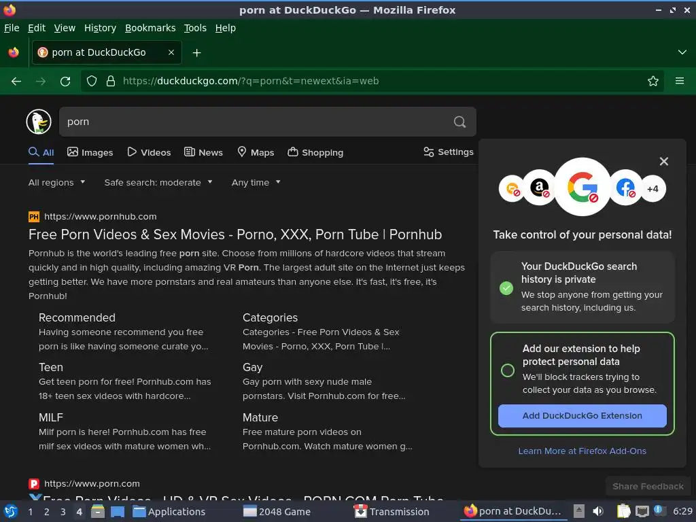The image size is (696, 522).
Task: Reload the current page
Action: tap(65, 82)
